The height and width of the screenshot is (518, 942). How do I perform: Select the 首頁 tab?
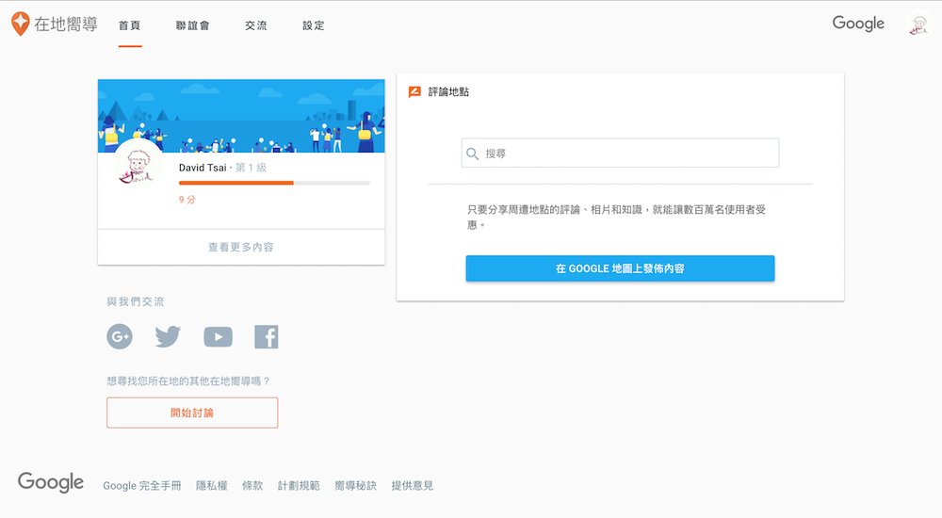click(x=129, y=25)
